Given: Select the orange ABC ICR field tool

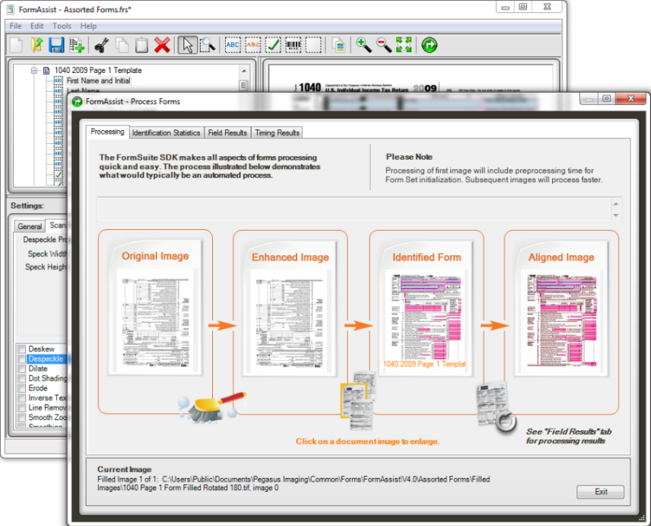Looking at the screenshot, I should [x=252, y=45].
